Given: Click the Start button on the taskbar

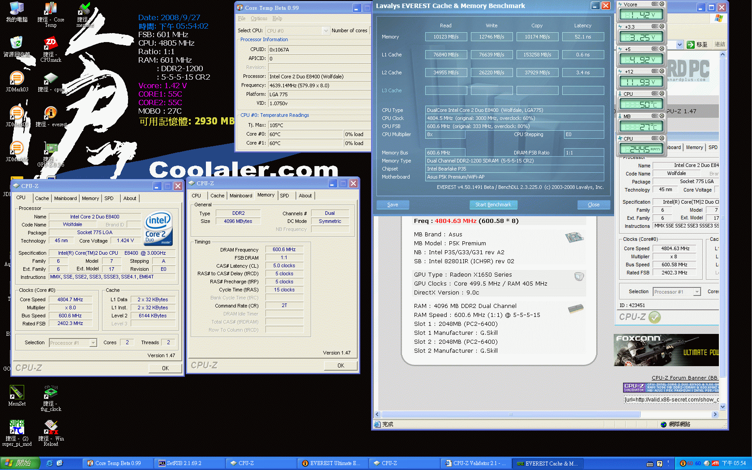Looking at the screenshot, I should 20,463.
